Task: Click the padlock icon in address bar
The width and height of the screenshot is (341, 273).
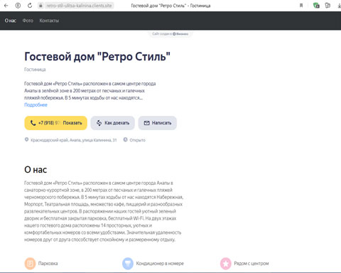Action: point(40,6)
